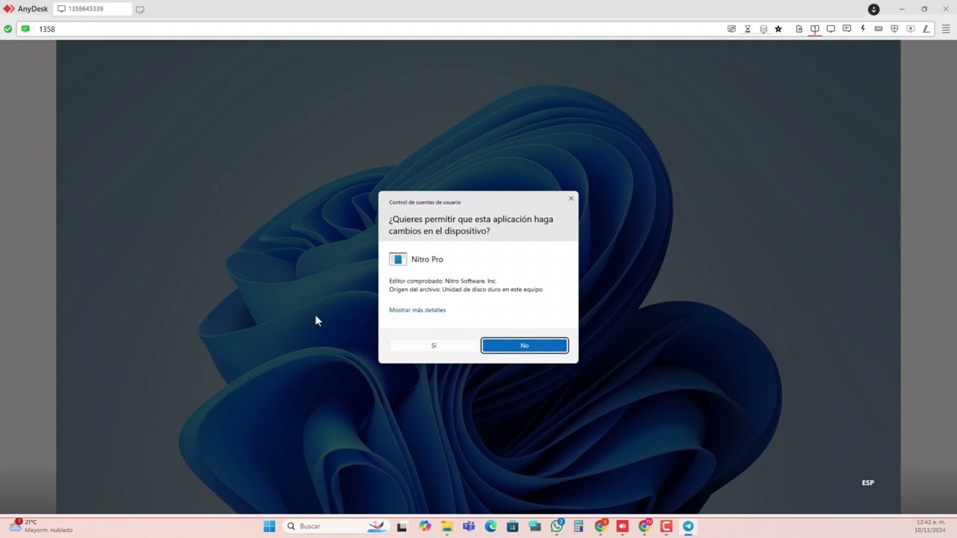This screenshot has width=957, height=538.
Task: Click the hourglass session timer icon
Action: pos(747,29)
